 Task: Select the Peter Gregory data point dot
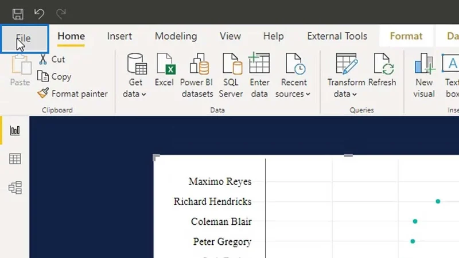point(413,241)
